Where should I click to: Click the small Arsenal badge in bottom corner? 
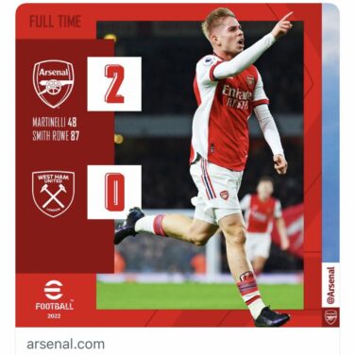click(330, 317)
